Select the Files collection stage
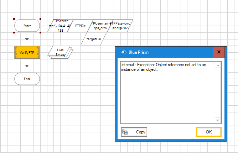Viewport: 238px width, 153px height. [x=60, y=52]
